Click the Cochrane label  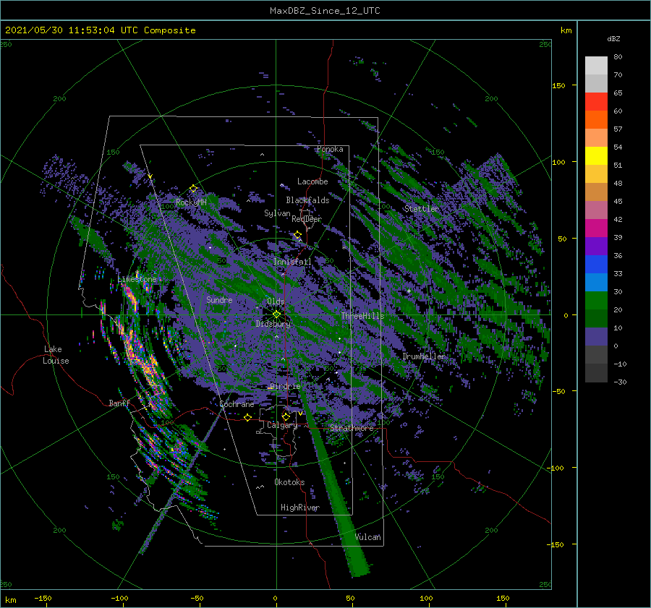pos(237,404)
